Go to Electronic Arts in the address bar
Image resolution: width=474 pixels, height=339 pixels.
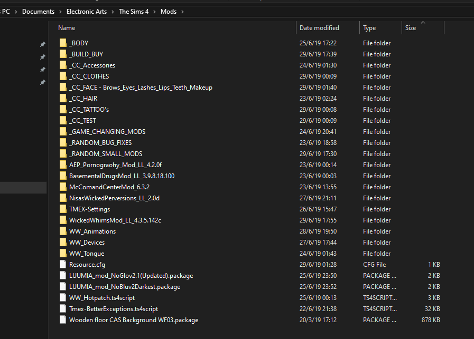click(x=87, y=12)
